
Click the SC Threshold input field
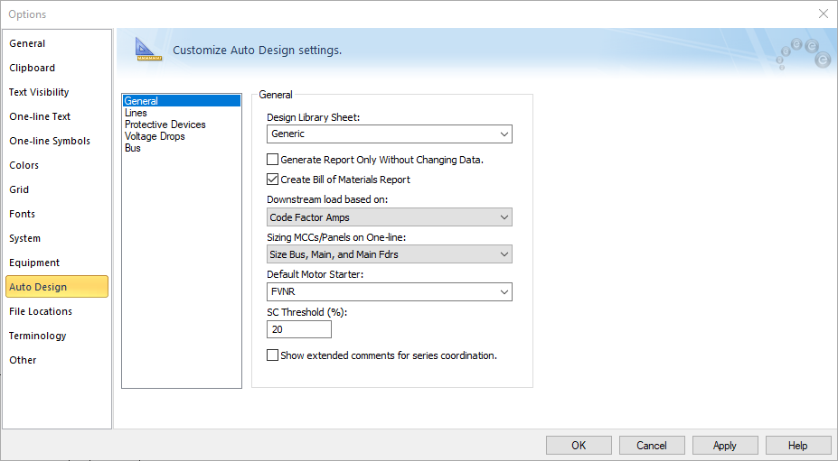point(298,329)
